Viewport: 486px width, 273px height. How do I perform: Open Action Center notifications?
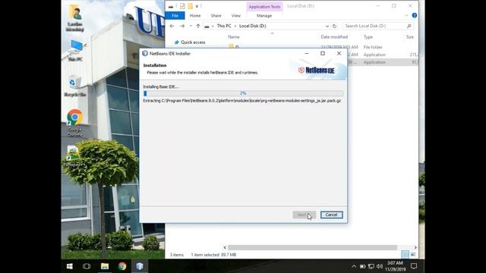tap(414, 266)
